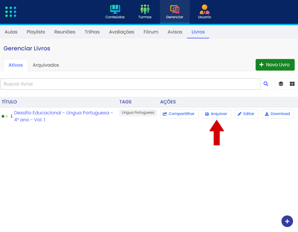Image resolution: width=298 pixels, height=232 pixels.
Task: Click the dotted grid logo icon
Action: 11,12
